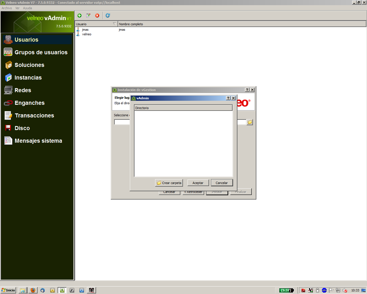Click the help button in Instalación de vGestion

pos(247,90)
